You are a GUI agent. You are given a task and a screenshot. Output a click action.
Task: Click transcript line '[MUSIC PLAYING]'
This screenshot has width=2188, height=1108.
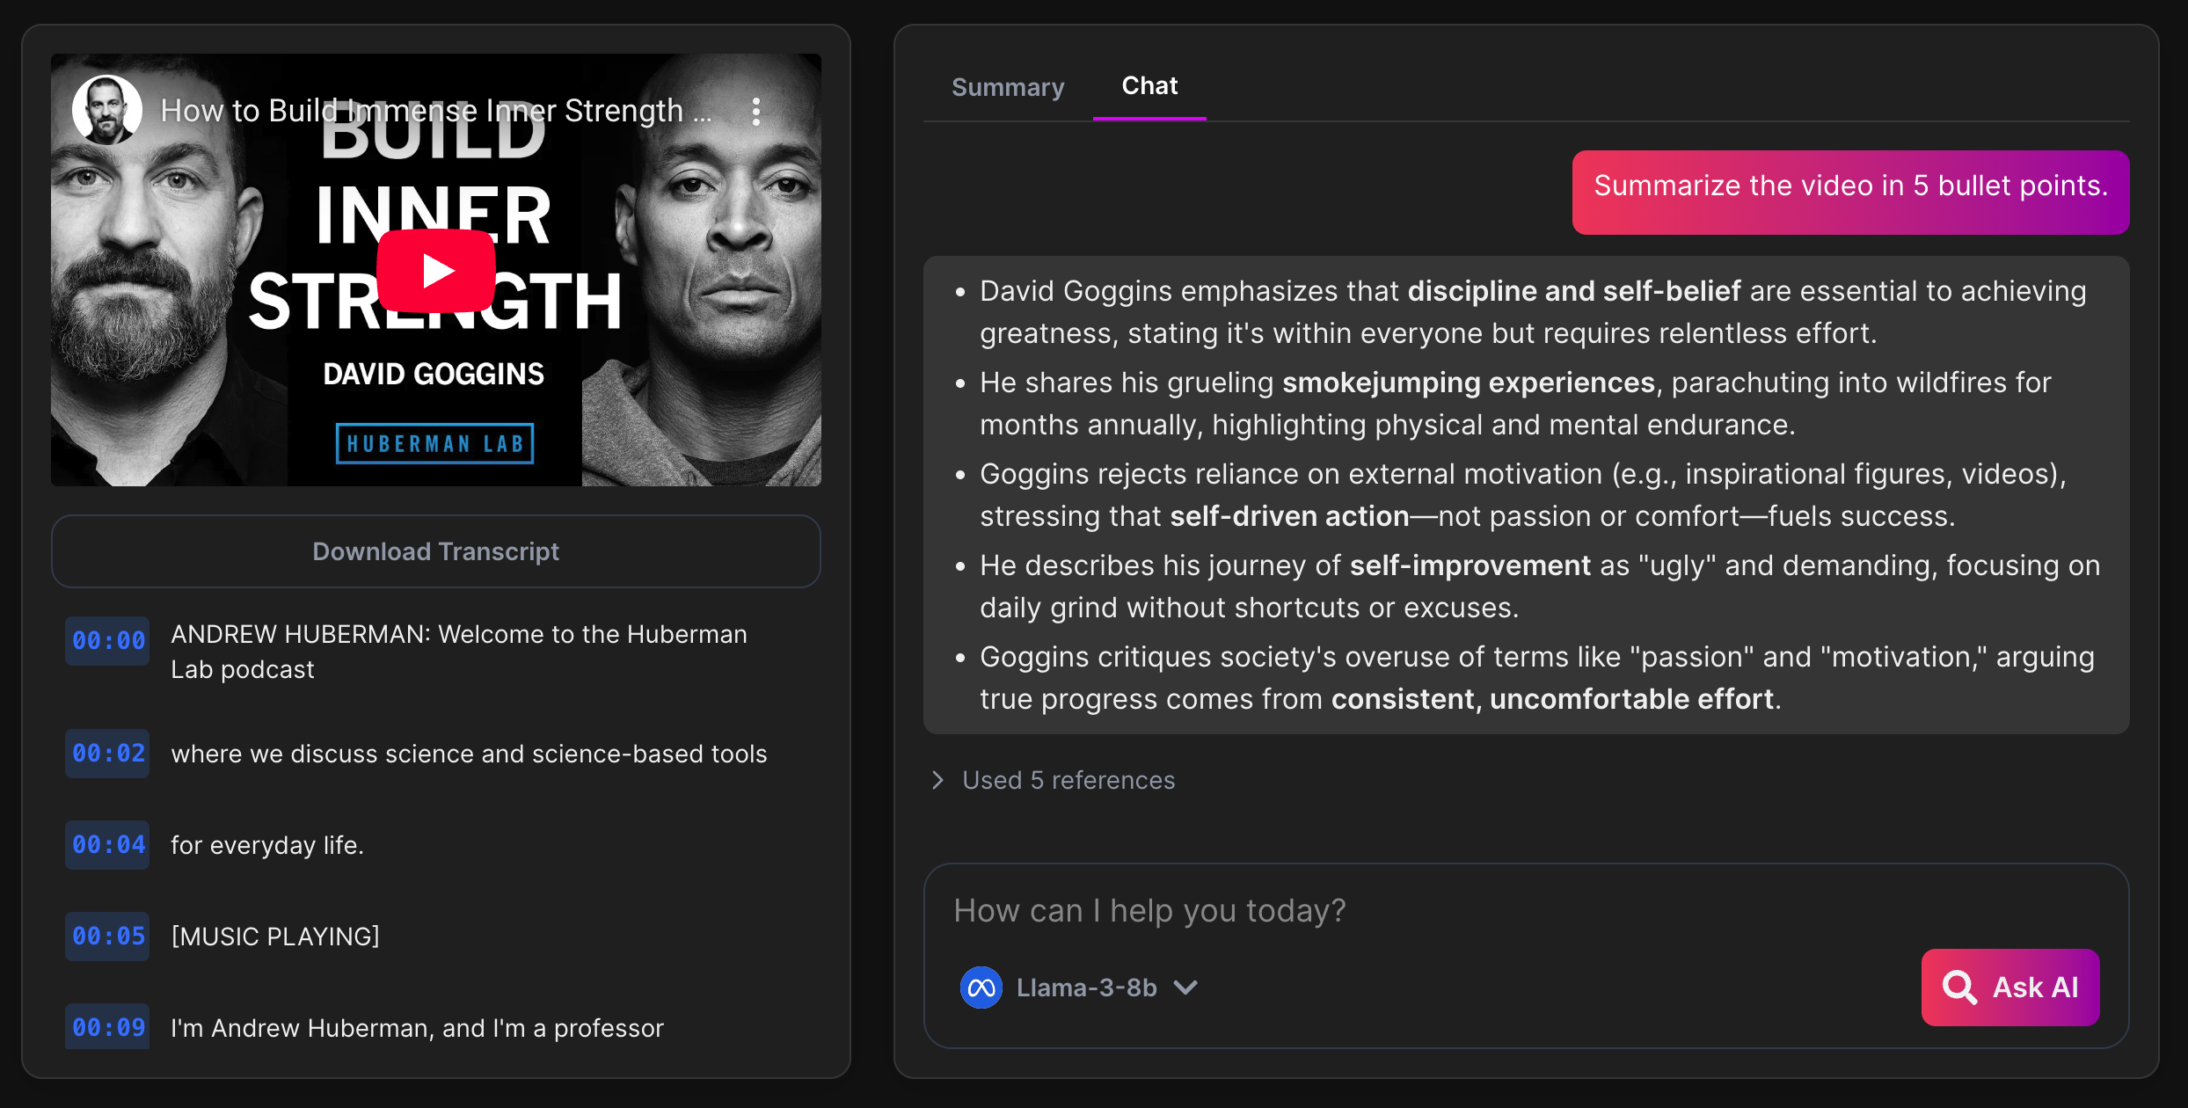tap(275, 937)
